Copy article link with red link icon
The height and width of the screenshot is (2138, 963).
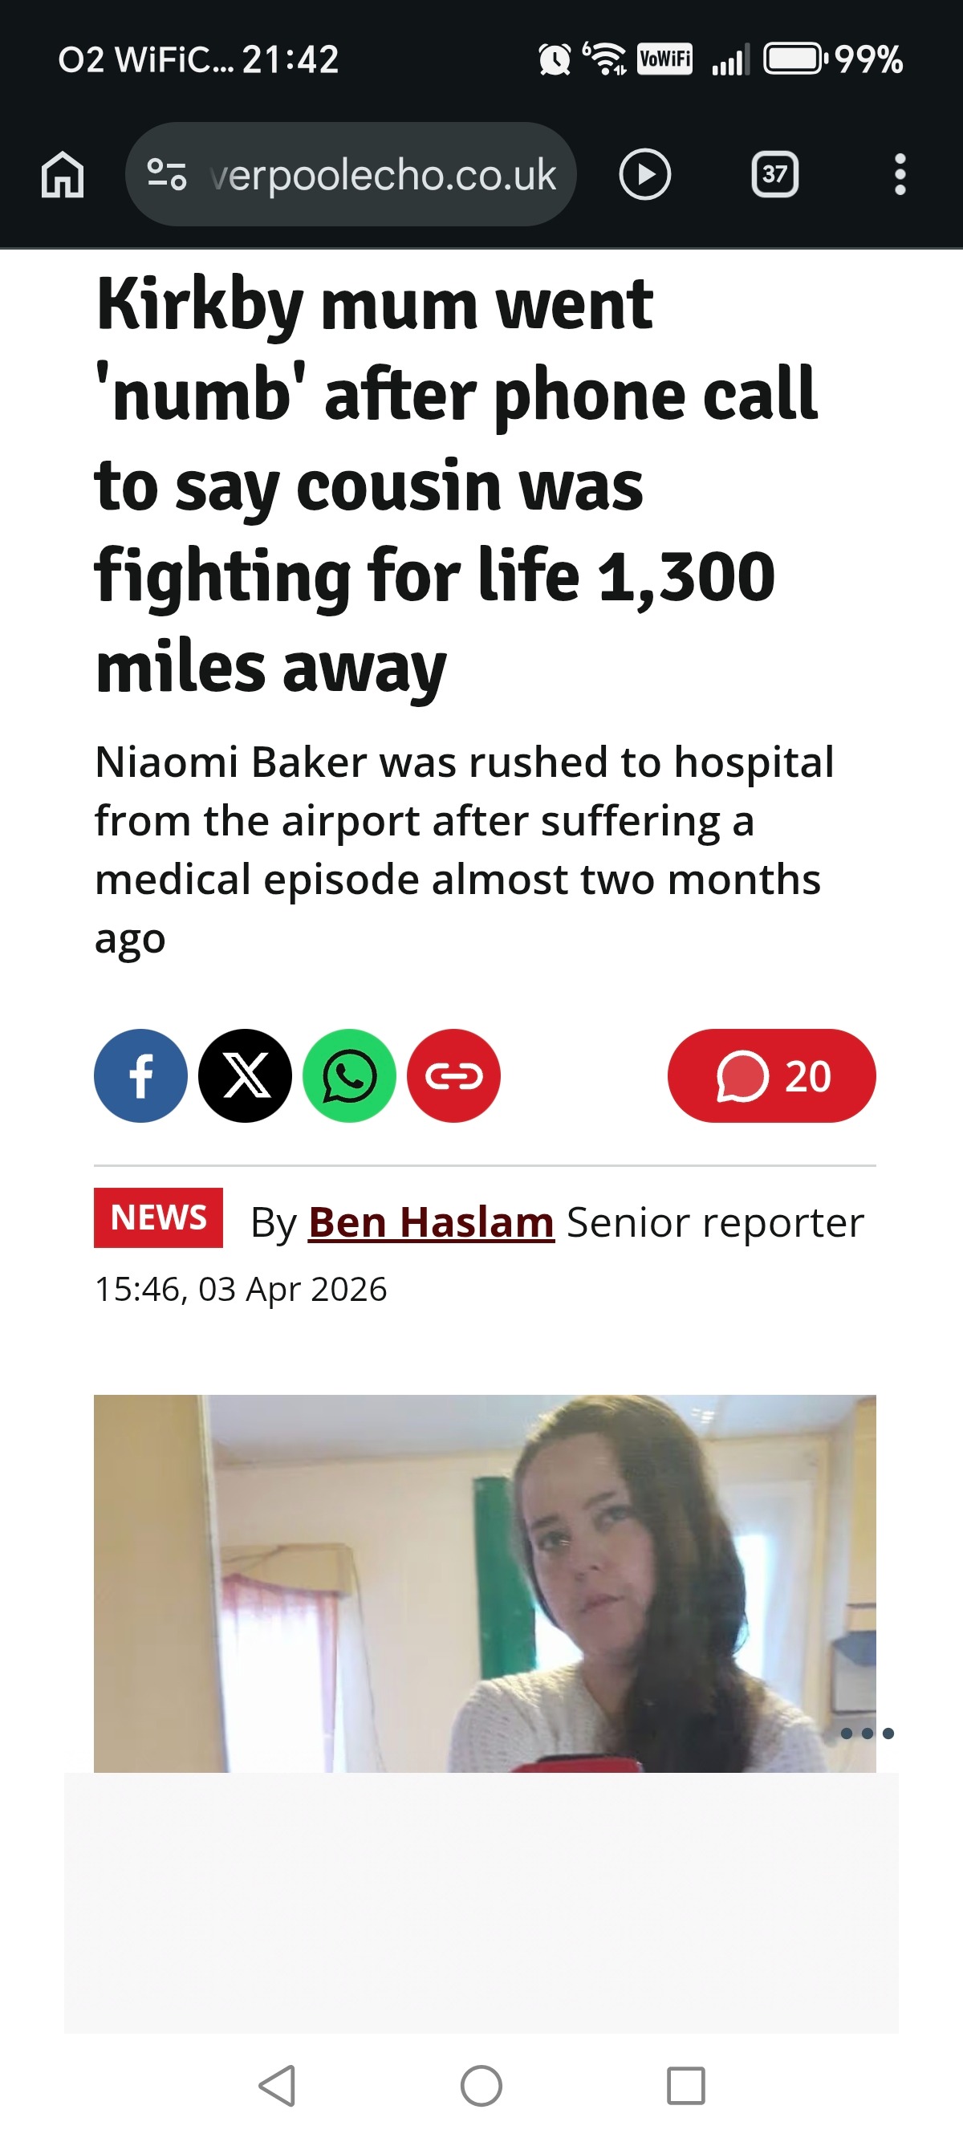point(453,1075)
